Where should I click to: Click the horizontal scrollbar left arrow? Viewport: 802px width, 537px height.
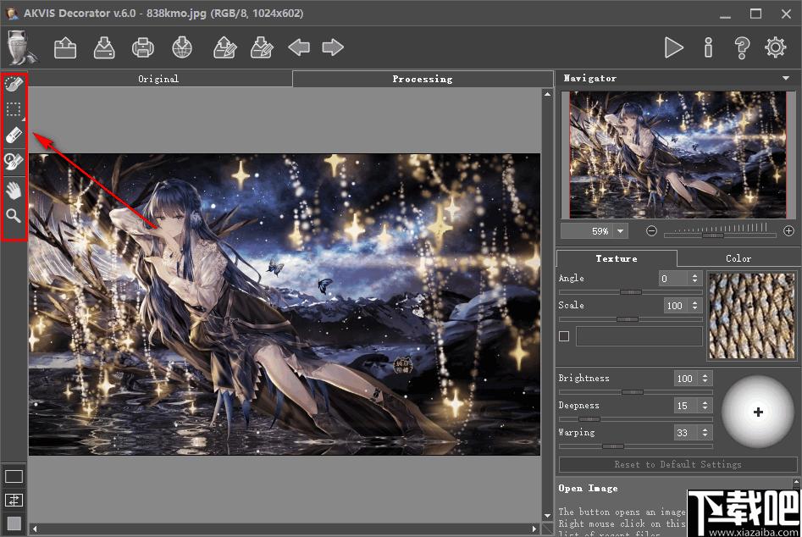pos(34,529)
